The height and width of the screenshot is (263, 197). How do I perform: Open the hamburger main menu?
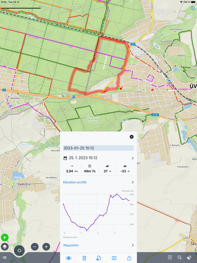click(5, 258)
